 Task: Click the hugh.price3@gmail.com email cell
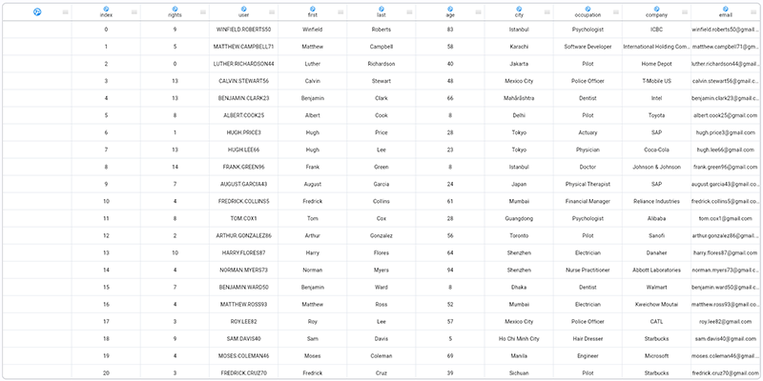tap(725, 132)
